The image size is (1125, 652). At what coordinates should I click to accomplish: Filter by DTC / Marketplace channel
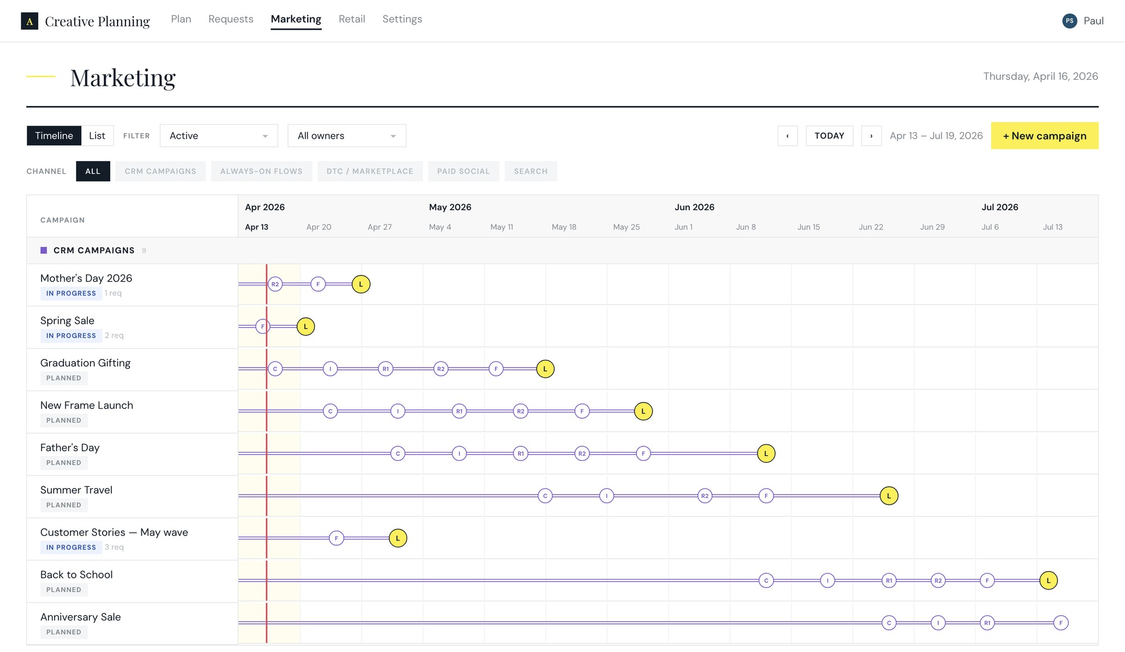point(370,171)
